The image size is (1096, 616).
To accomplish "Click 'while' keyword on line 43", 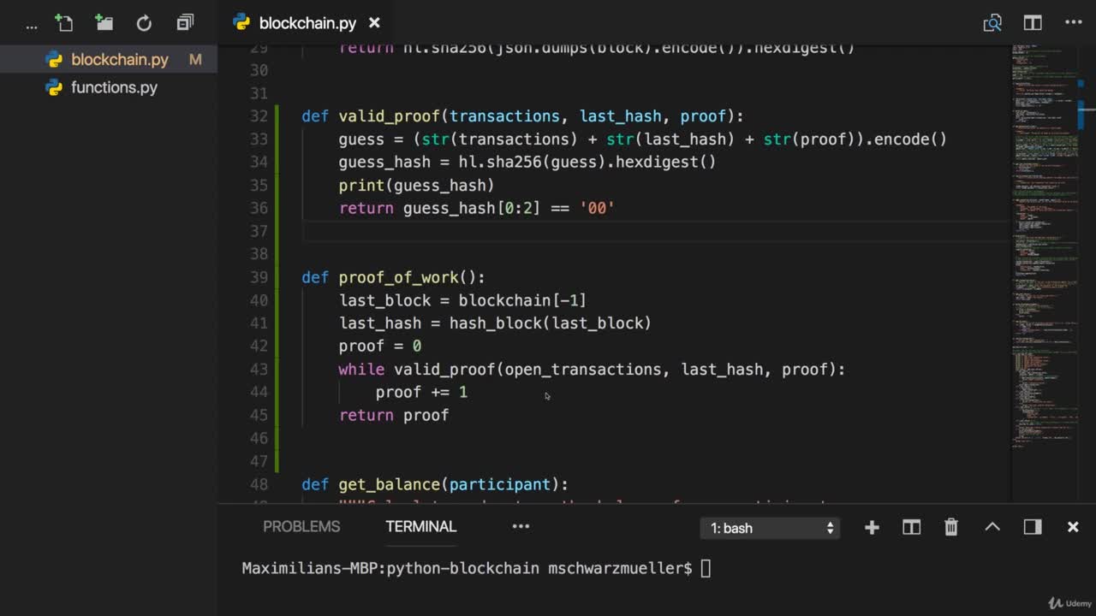I will click(361, 369).
